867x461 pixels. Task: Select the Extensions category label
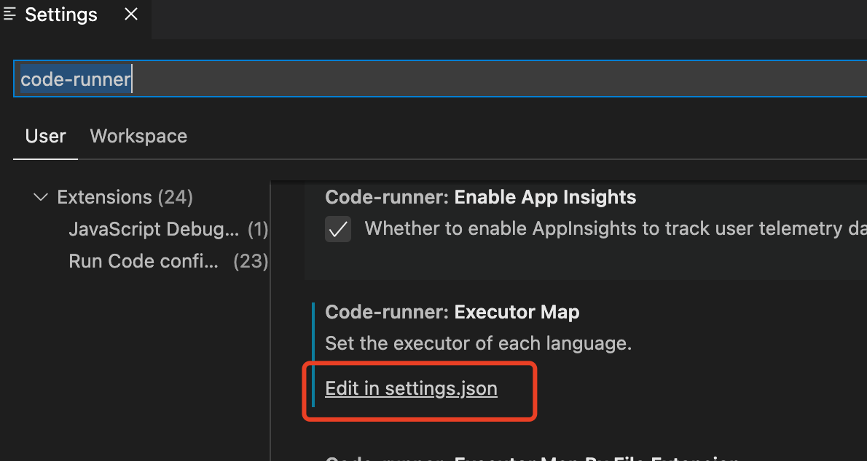(104, 198)
